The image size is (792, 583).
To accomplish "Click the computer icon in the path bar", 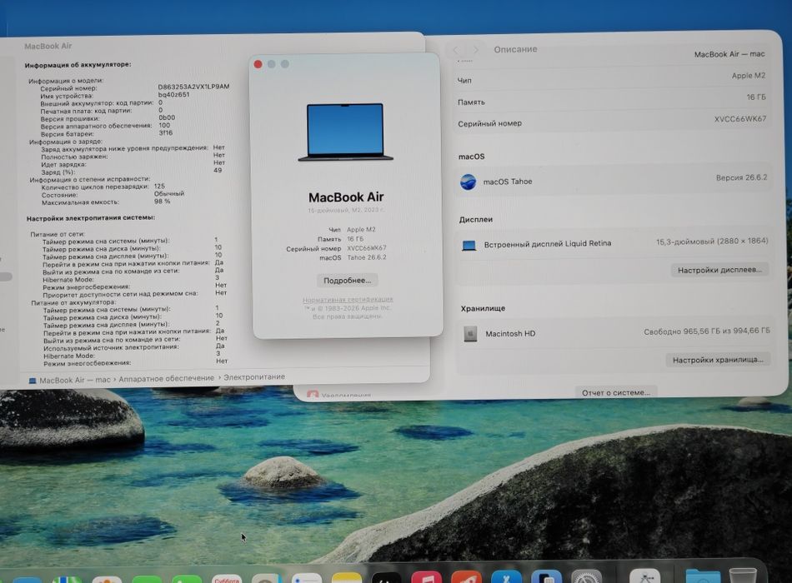I will click(x=33, y=381).
